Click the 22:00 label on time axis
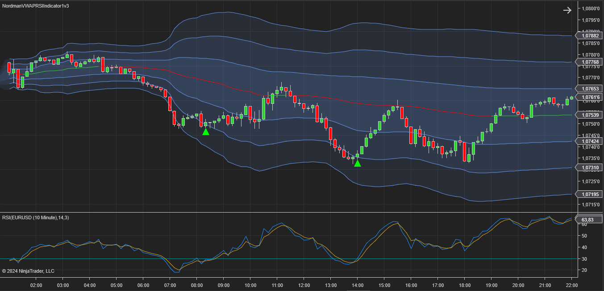The width and height of the screenshot is (604, 291). pos(572,285)
